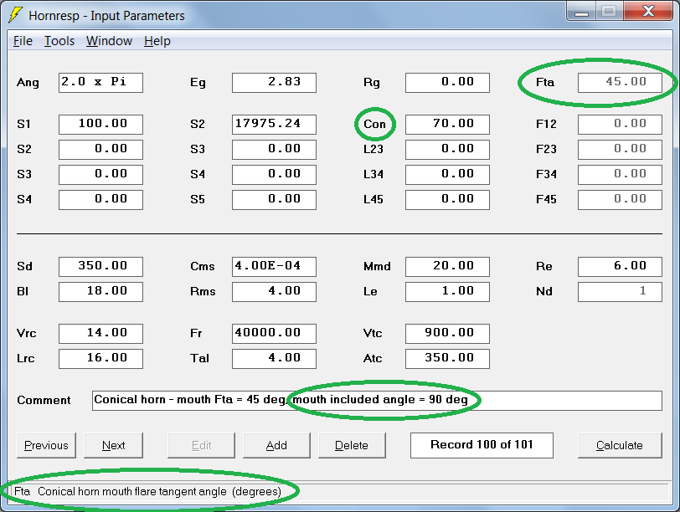Image resolution: width=680 pixels, height=512 pixels.
Task: Click the status bar Fta description text
Action: click(147, 492)
